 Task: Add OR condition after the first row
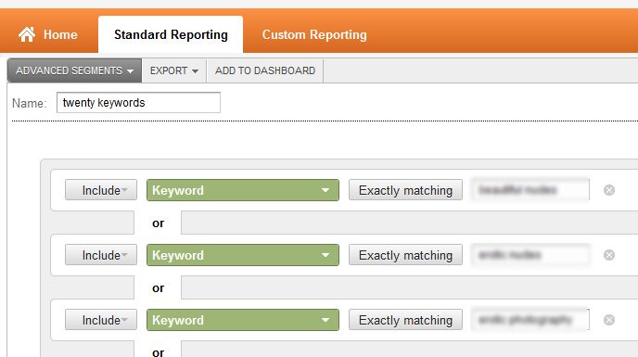(158, 223)
